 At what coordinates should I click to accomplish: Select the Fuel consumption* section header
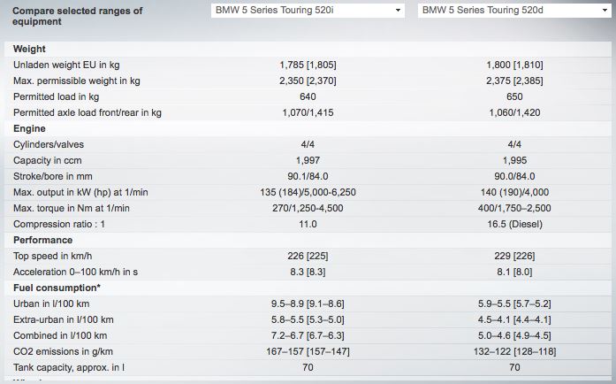(57, 288)
